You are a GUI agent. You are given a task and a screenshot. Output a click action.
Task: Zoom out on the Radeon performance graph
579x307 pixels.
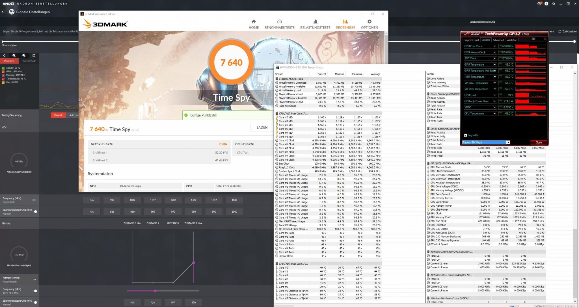[24, 55]
